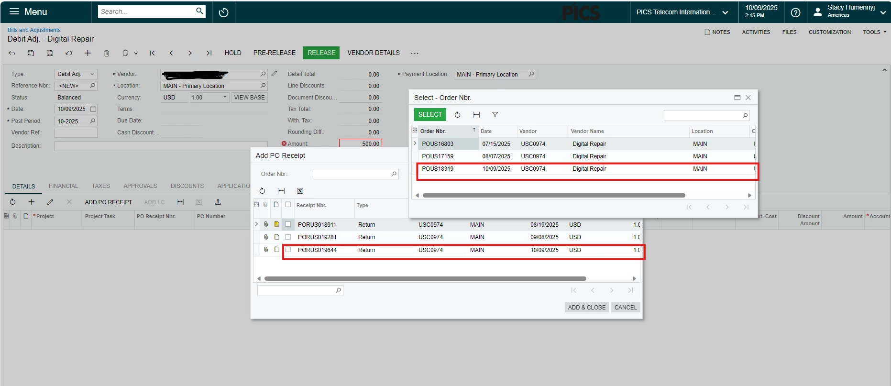
Task: Click the RELEASE button
Action: 321,53
